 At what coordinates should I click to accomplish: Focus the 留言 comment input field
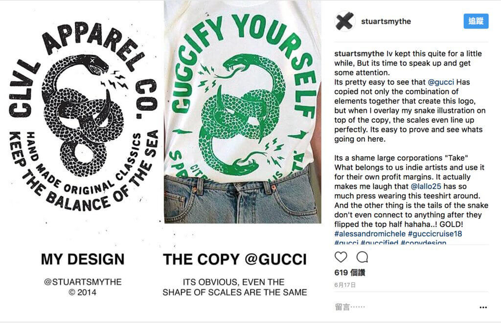click(405, 307)
